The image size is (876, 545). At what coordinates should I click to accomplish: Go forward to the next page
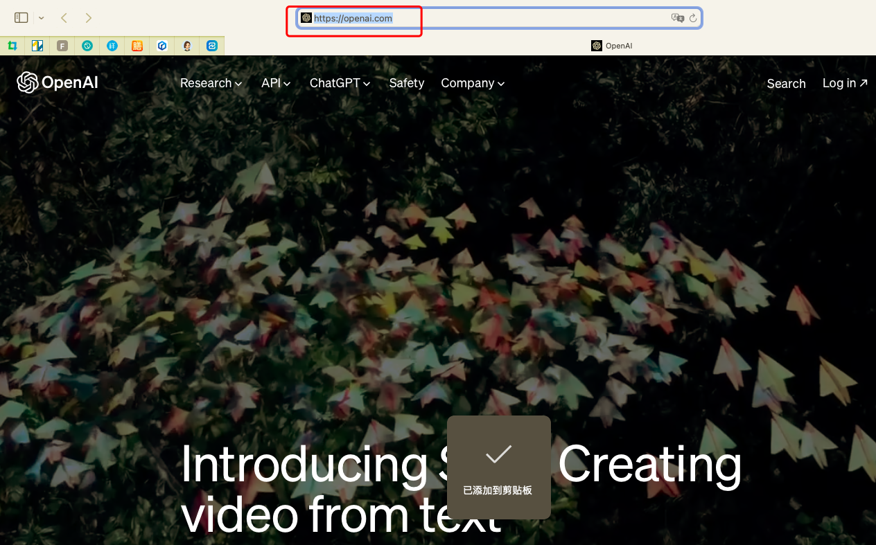click(88, 18)
